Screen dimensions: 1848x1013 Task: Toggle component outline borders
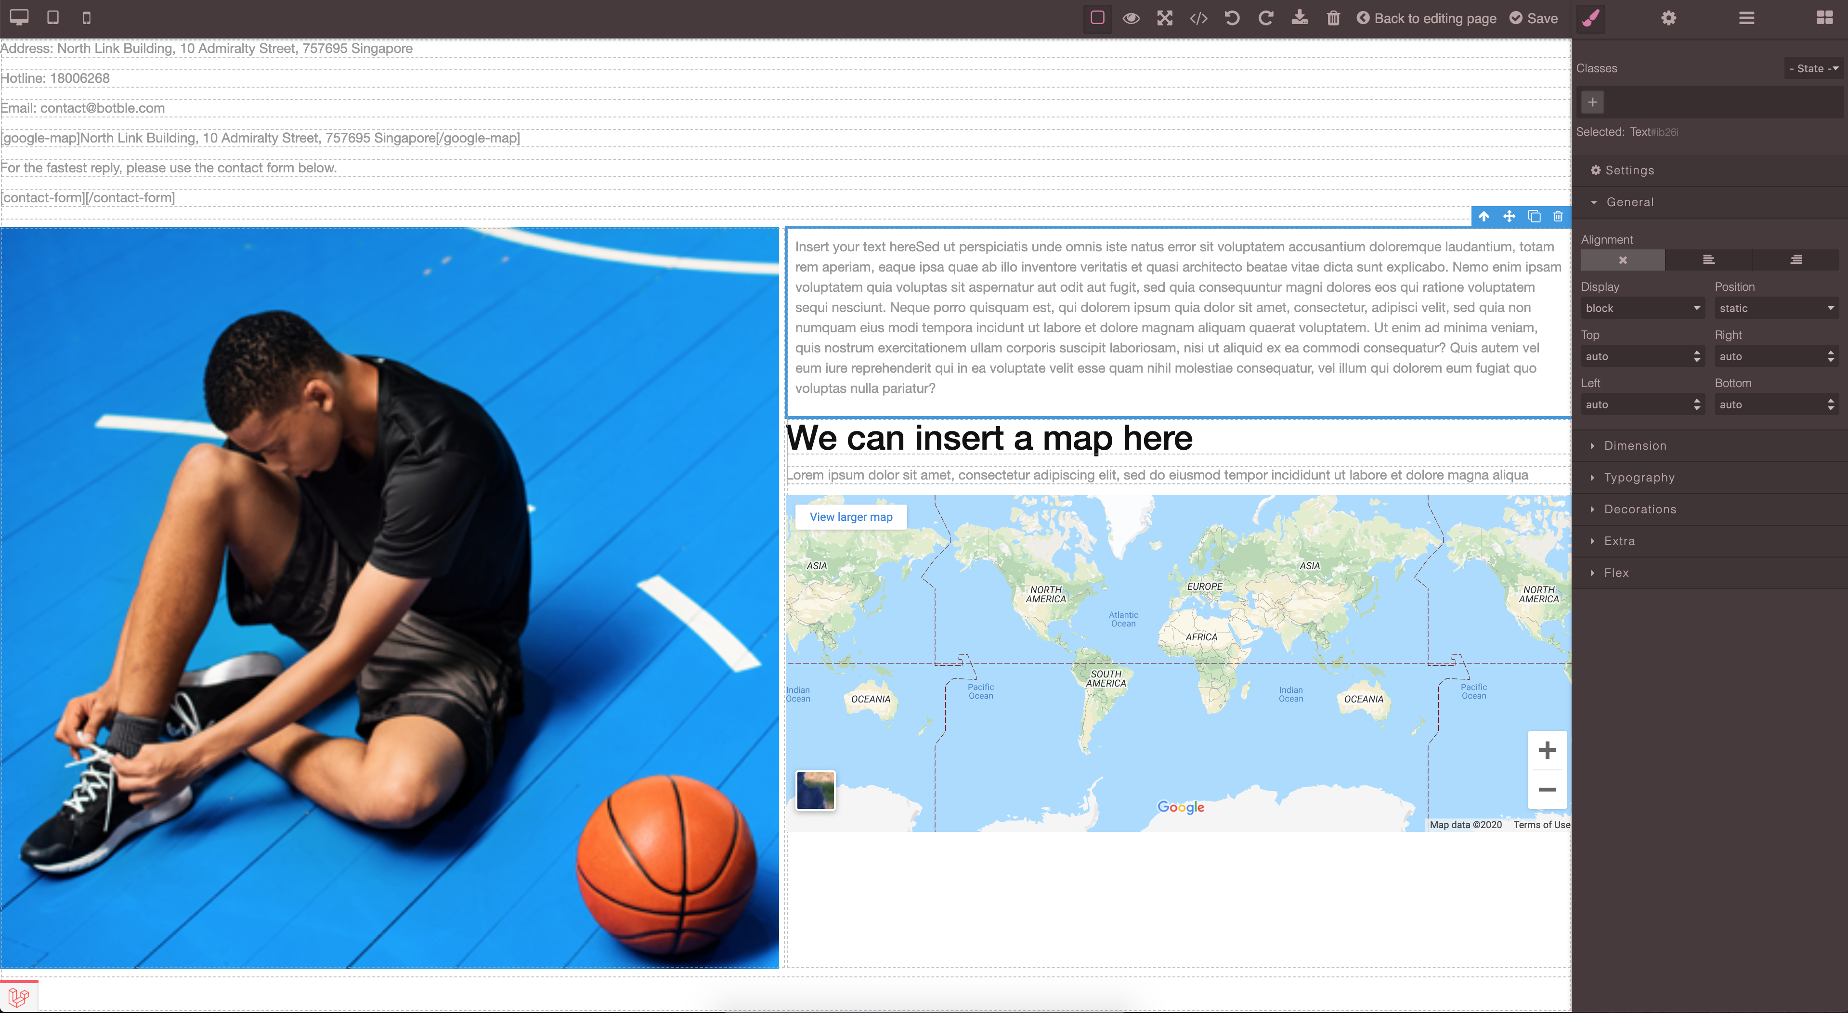pyautogui.click(x=1098, y=18)
